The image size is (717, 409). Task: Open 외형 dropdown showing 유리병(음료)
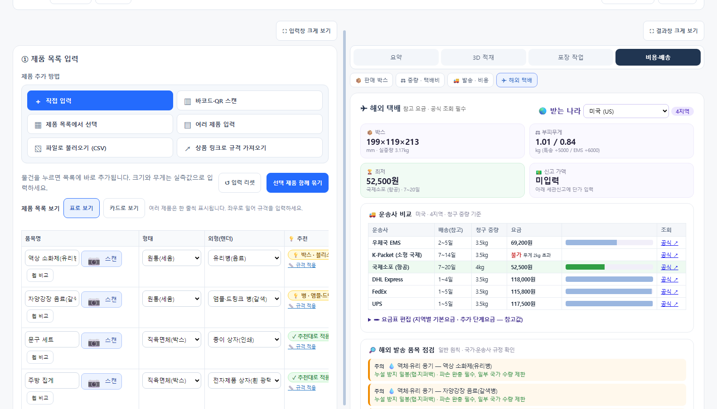tap(245, 258)
